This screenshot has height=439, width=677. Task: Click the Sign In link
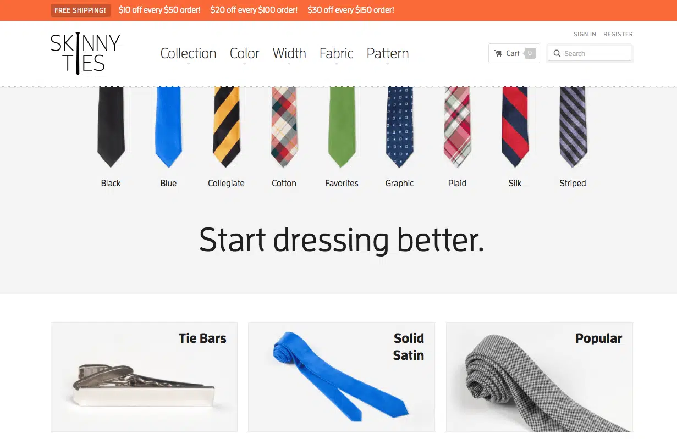click(x=585, y=34)
